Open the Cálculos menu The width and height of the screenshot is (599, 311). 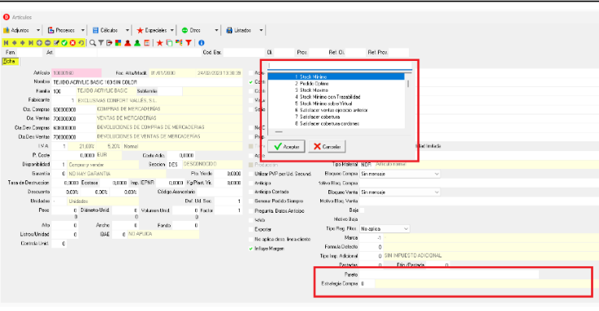coord(106,30)
